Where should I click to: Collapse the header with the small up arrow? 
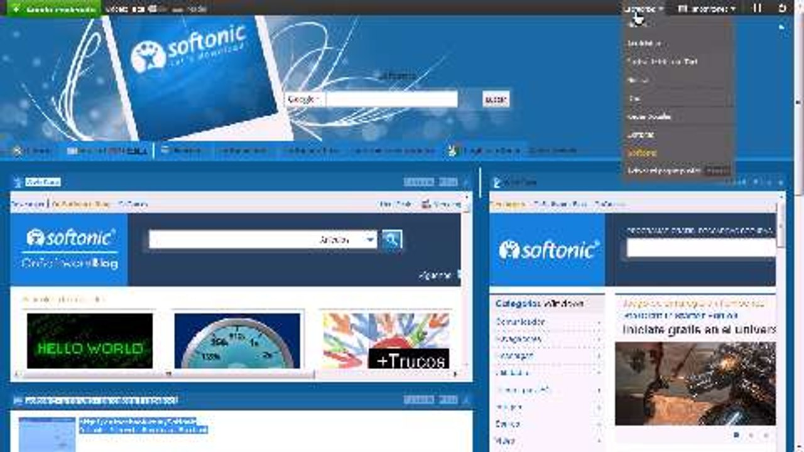pos(781,27)
